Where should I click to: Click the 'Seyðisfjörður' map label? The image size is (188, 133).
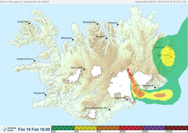click(162, 47)
